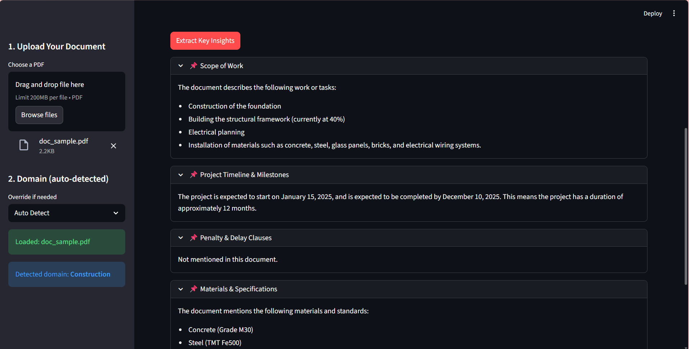This screenshot has width=689, height=349.
Task: Click the Penalty & Delay Clauses pin icon
Action: click(x=193, y=238)
